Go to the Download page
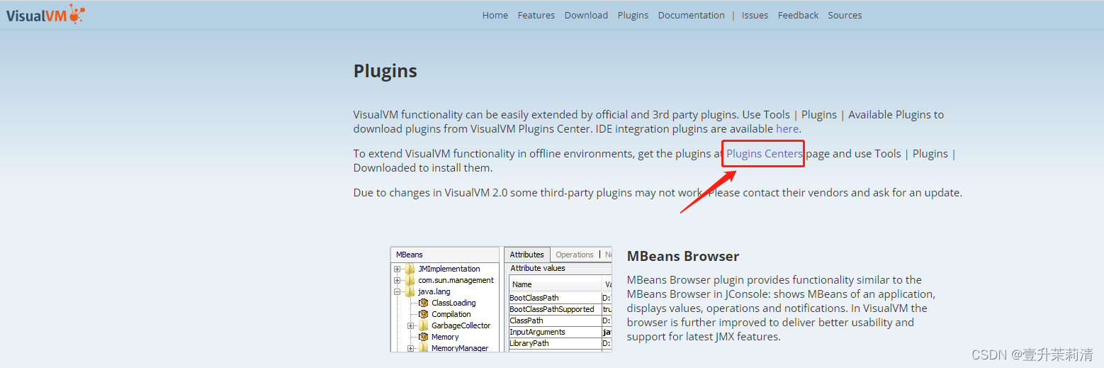 [586, 15]
